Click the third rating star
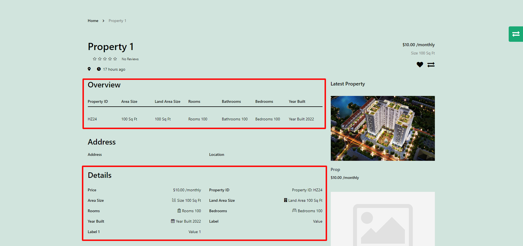The height and width of the screenshot is (246, 523). click(x=105, y=59)
